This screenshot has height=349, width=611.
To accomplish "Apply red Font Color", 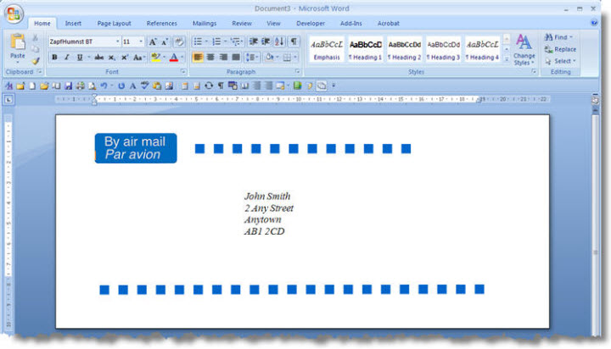I will 174,58.
